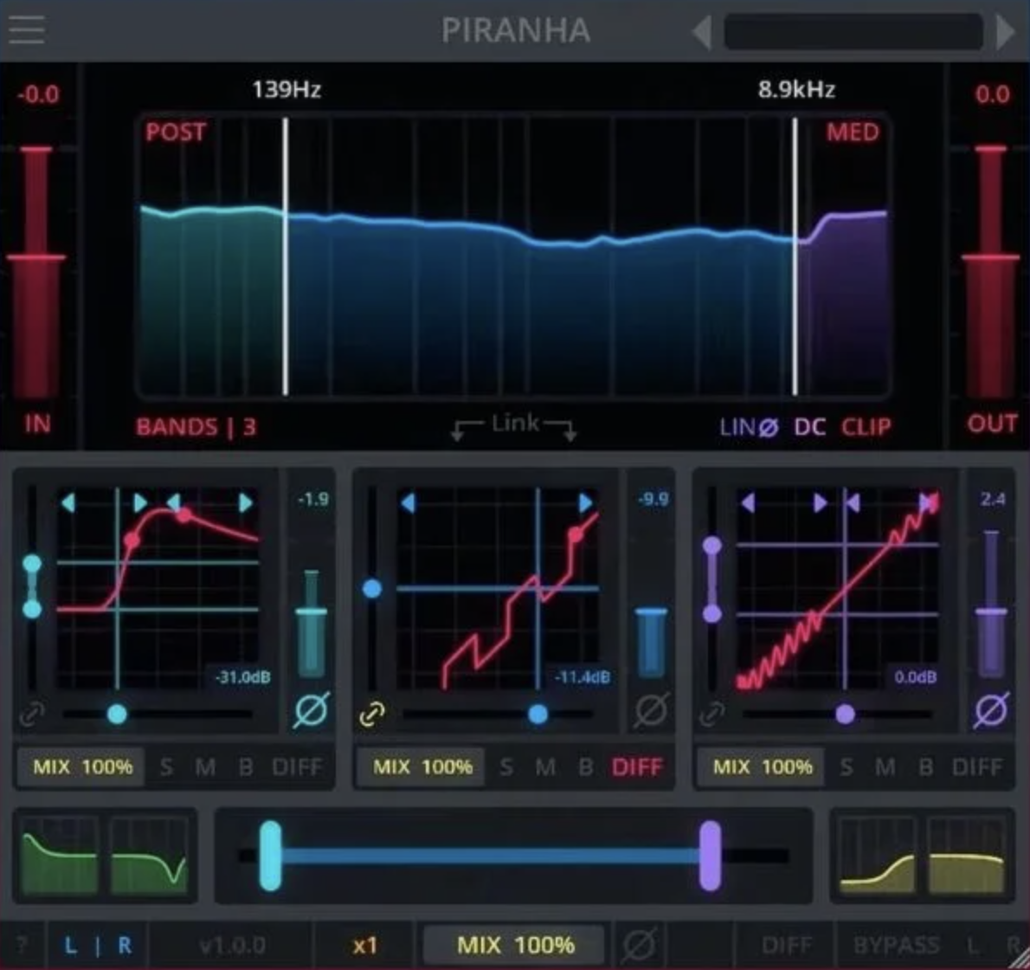1030x970 pixels.
Task: Toggle the link chain icon in band 1
Action: click(31, 714)
